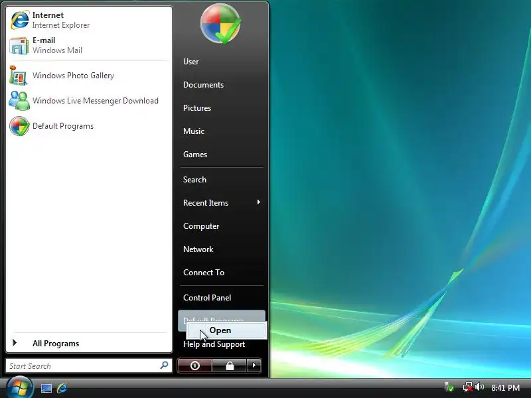Image resolution: width=531 pixels, height=398 pixels.
Task: Open the volume speaker tray icon
Action: point(479,387)
